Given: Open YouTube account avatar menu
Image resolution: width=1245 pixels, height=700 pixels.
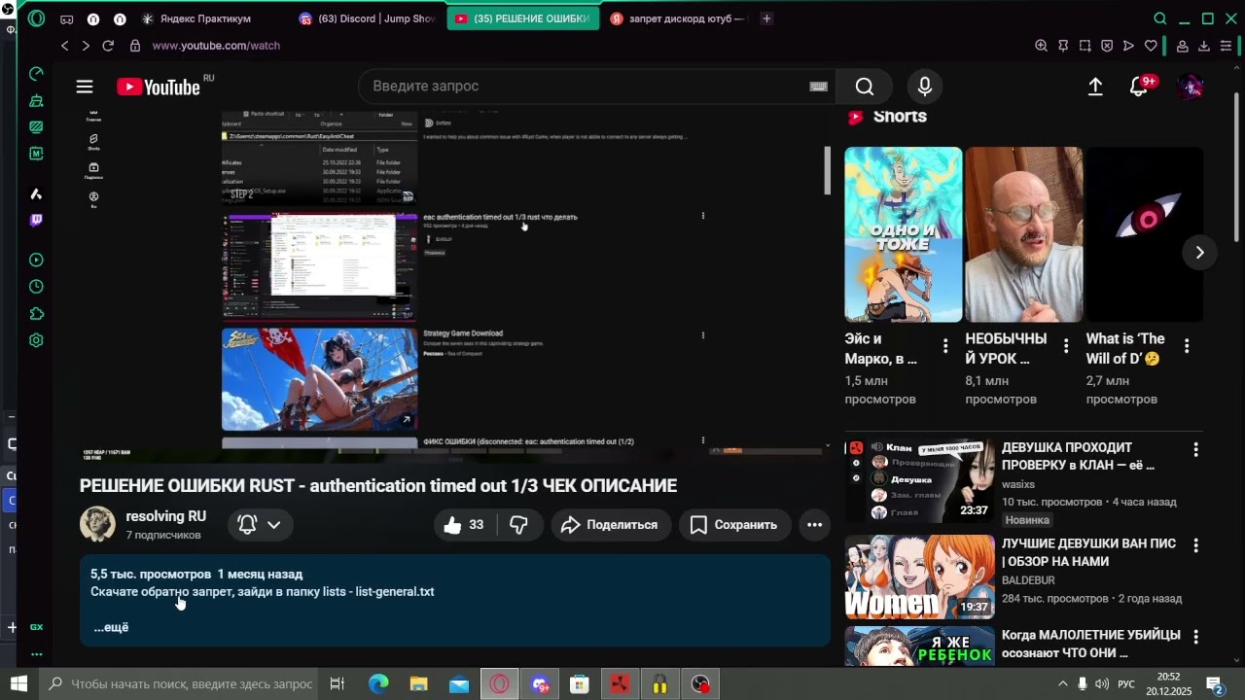Looking at the screenshot, I should pyautogui.click(x=1191, y=87).
